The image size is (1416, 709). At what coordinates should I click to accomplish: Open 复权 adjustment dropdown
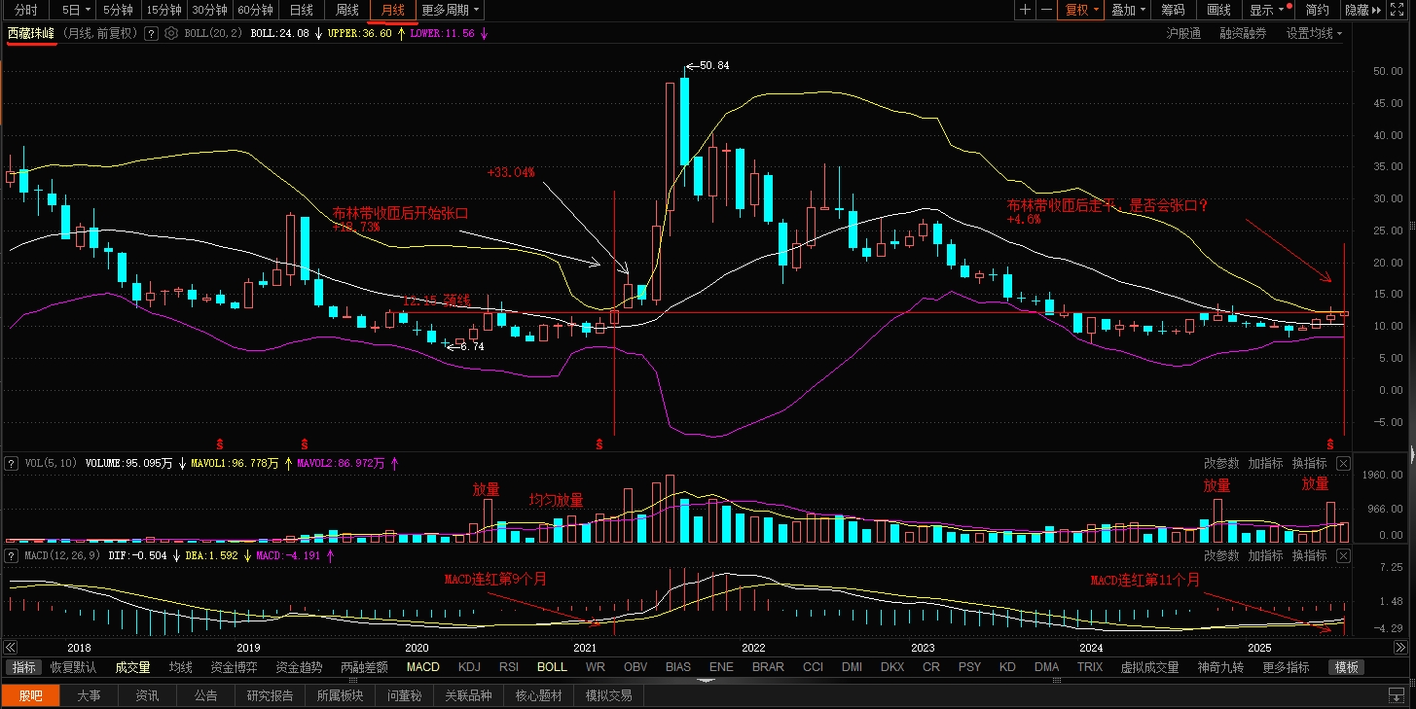coord(1082,10)
